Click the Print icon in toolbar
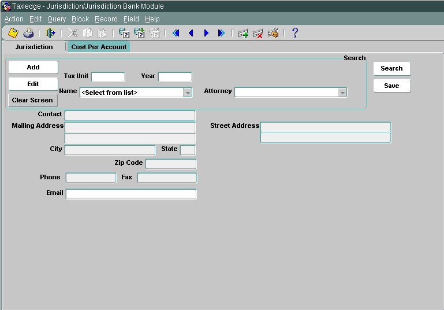 (28, 33)
